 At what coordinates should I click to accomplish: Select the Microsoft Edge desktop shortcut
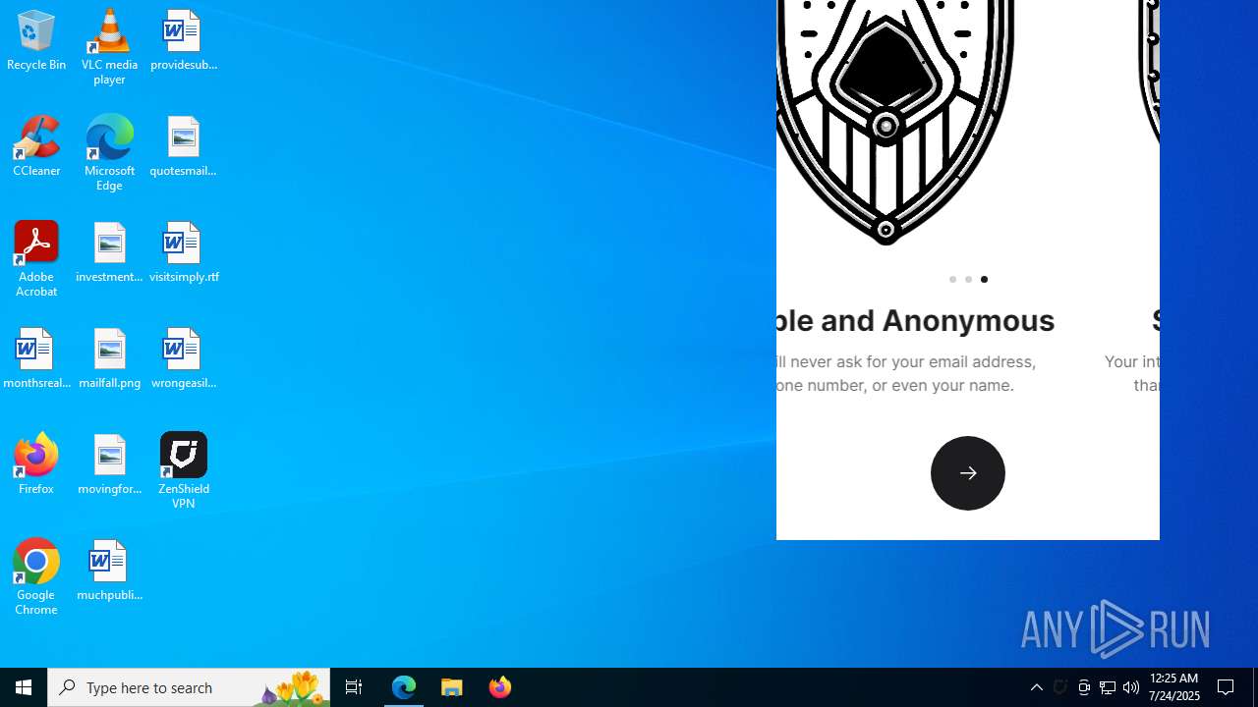(109, 153)
